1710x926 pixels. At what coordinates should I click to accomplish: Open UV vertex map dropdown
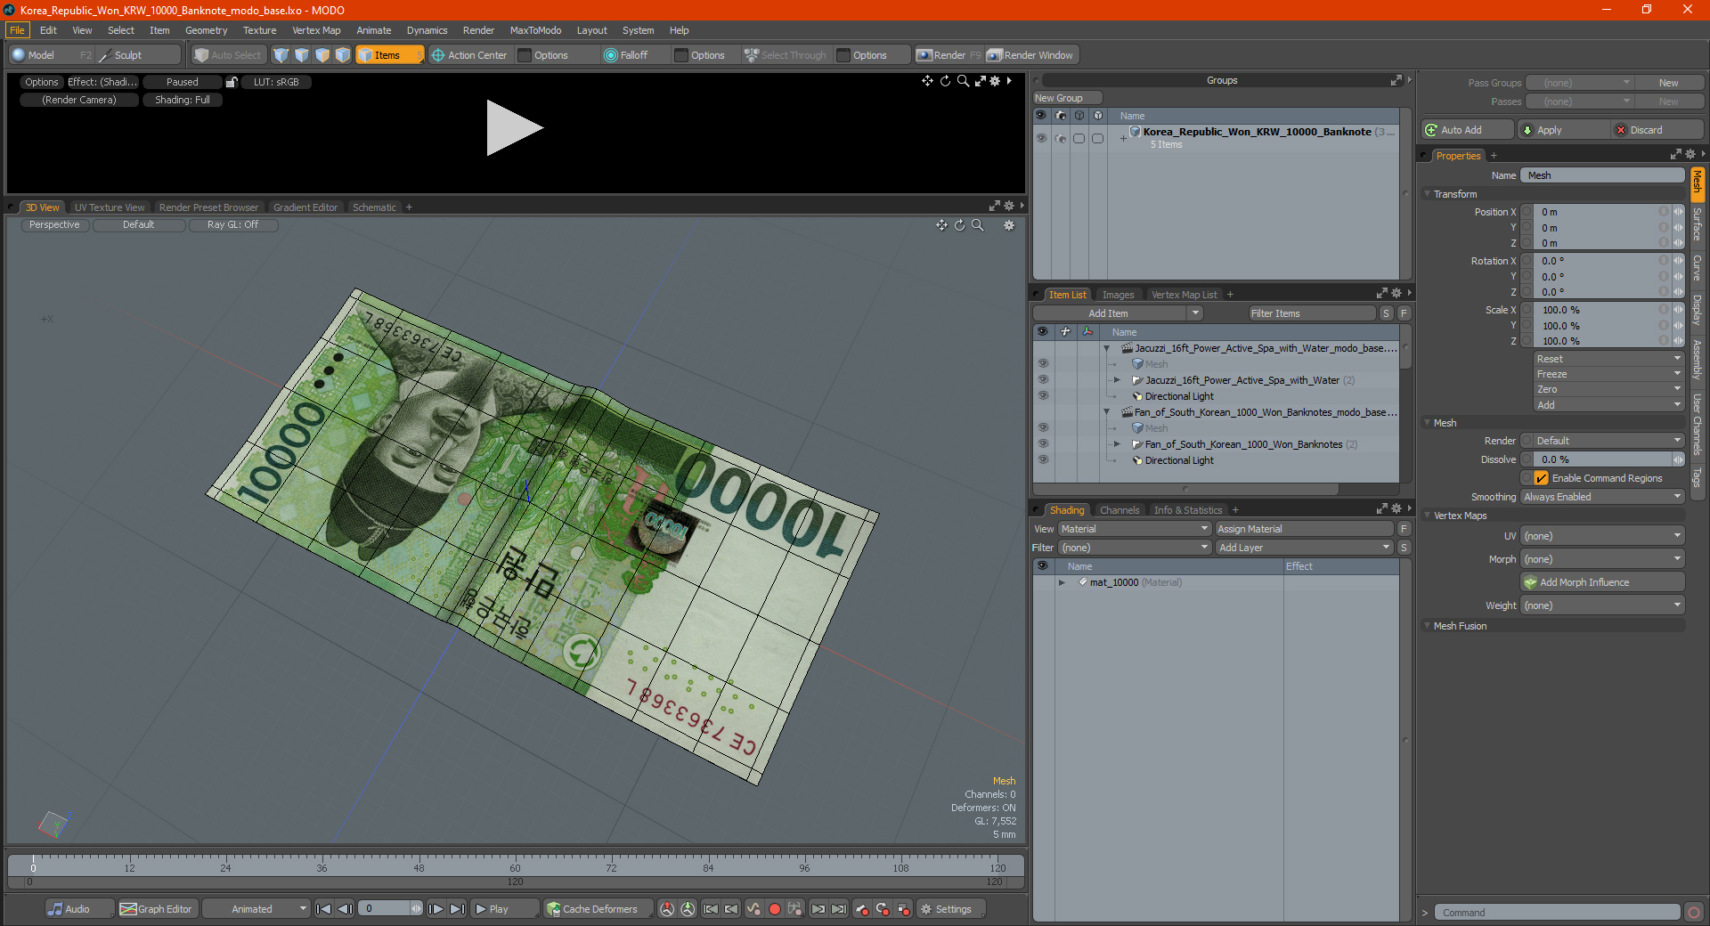pyautogui.click(x=1602, y=536)
